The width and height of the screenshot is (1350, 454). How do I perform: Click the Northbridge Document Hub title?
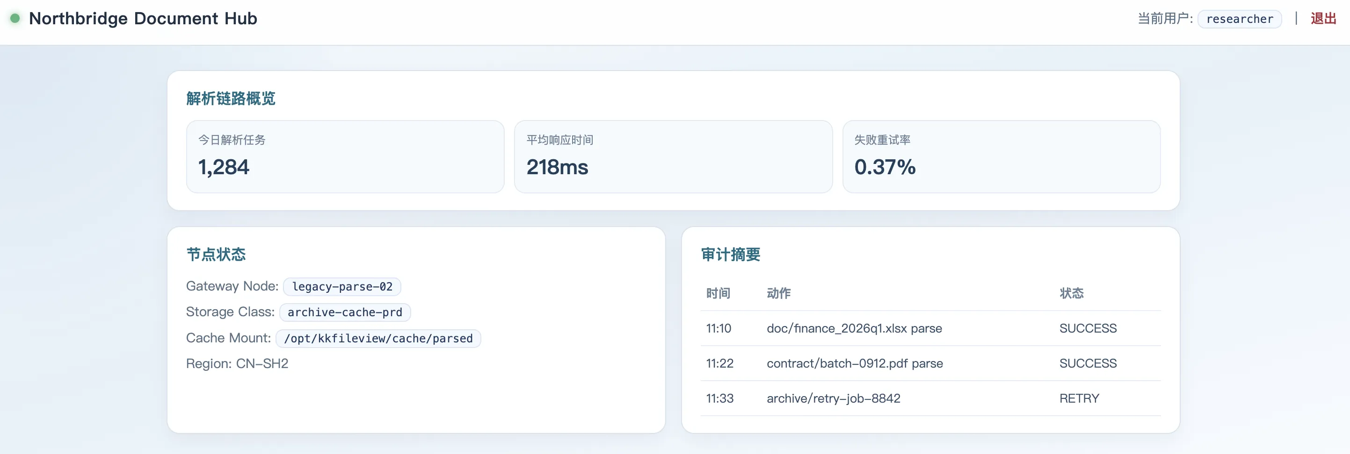coord(143,18)
